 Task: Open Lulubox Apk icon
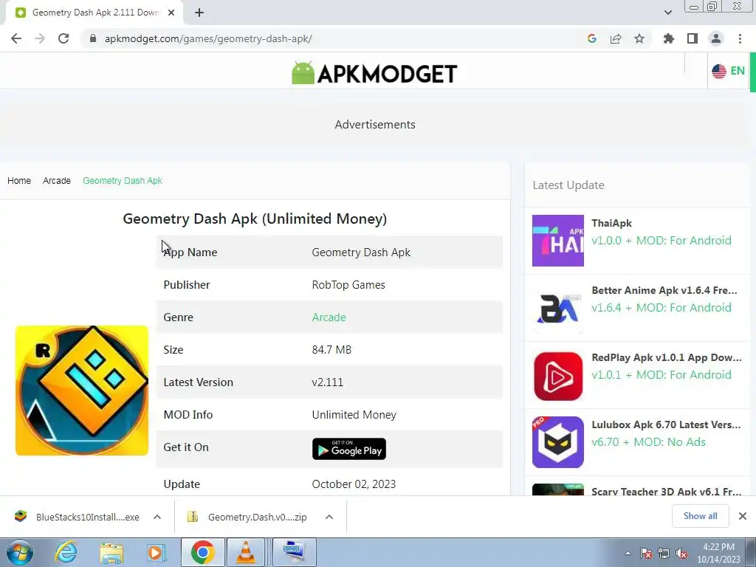point(558,442)
